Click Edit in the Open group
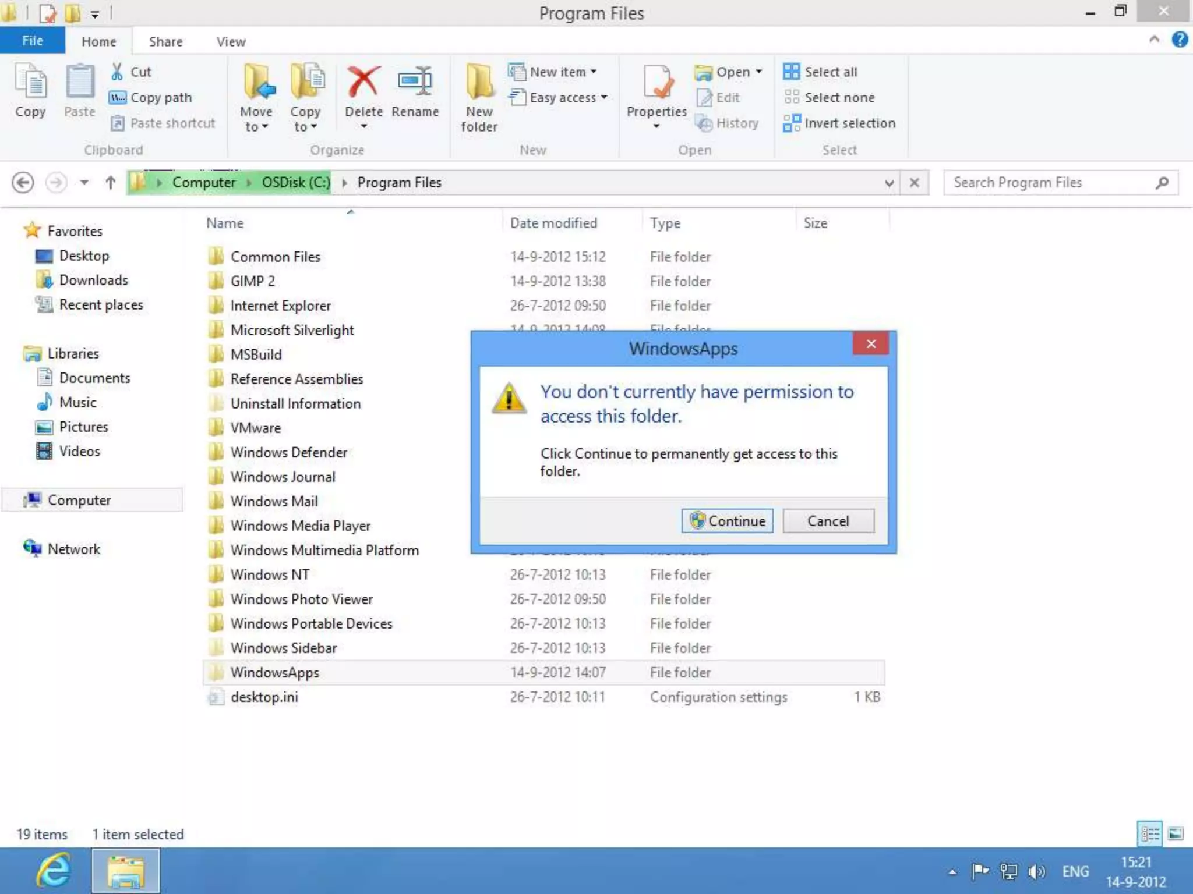1193x894 pixels. (x=718, y=97)
